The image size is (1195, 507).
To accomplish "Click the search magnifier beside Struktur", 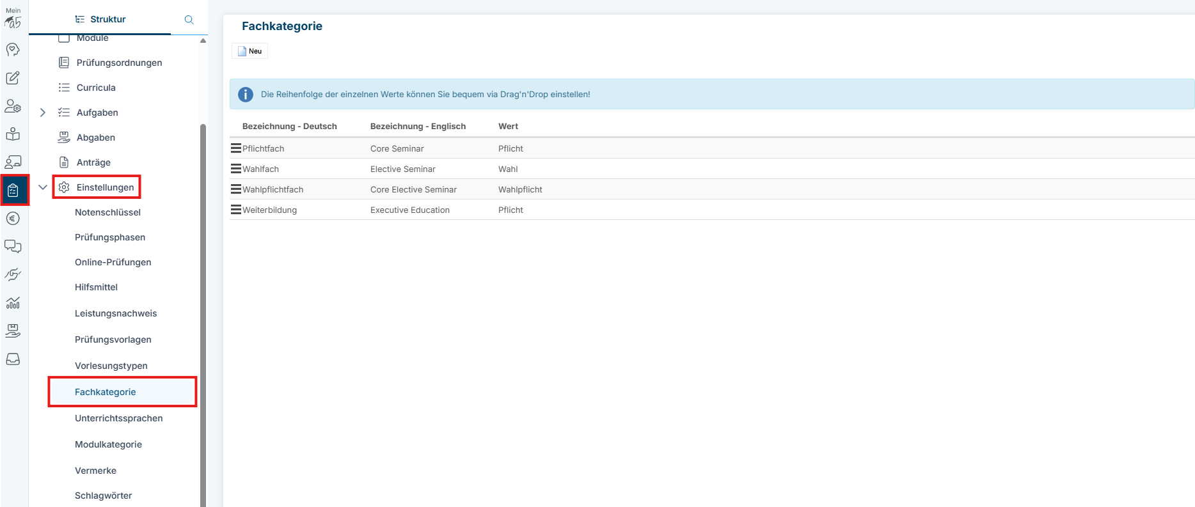I will (x=189, y=19).
